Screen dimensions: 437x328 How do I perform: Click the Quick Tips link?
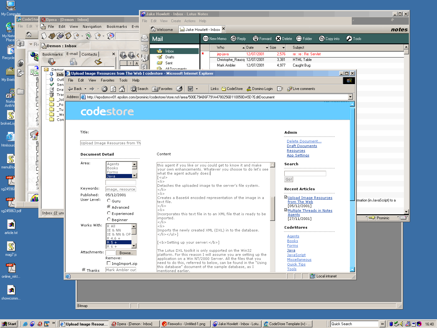pos(296,264)
